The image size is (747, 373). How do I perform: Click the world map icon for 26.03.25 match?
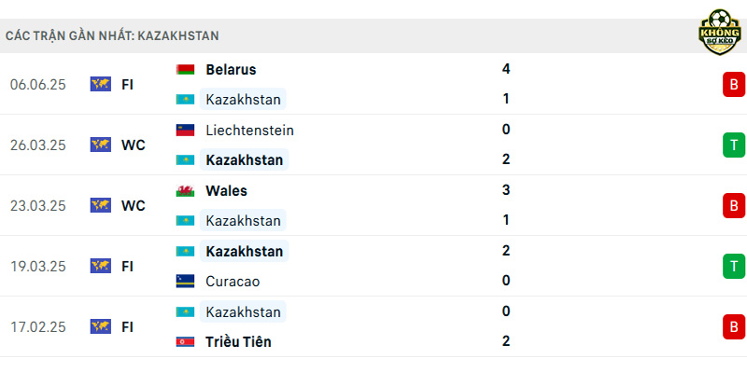[x=101, y=145]
